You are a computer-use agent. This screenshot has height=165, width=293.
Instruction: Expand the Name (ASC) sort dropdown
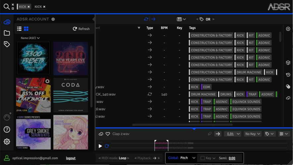tap(30, 38)
